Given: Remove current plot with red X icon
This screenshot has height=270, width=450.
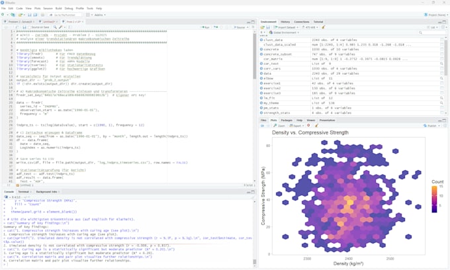Looking at the screenshot, I should [308, 126].
